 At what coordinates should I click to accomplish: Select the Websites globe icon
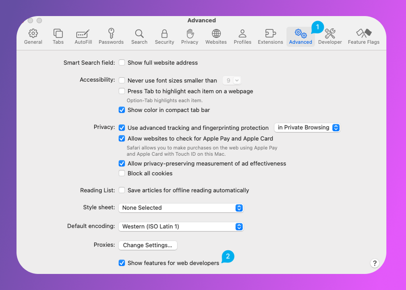(x=216, y=34)
